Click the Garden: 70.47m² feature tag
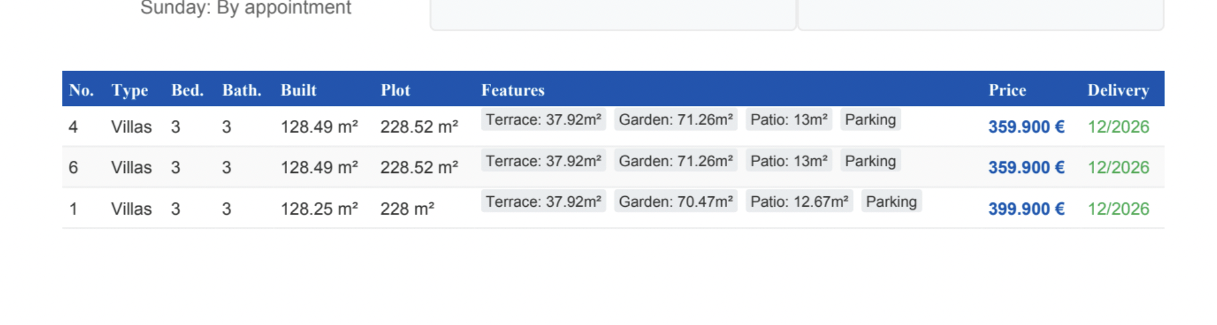1217x325 pixels. coord(675,202)
